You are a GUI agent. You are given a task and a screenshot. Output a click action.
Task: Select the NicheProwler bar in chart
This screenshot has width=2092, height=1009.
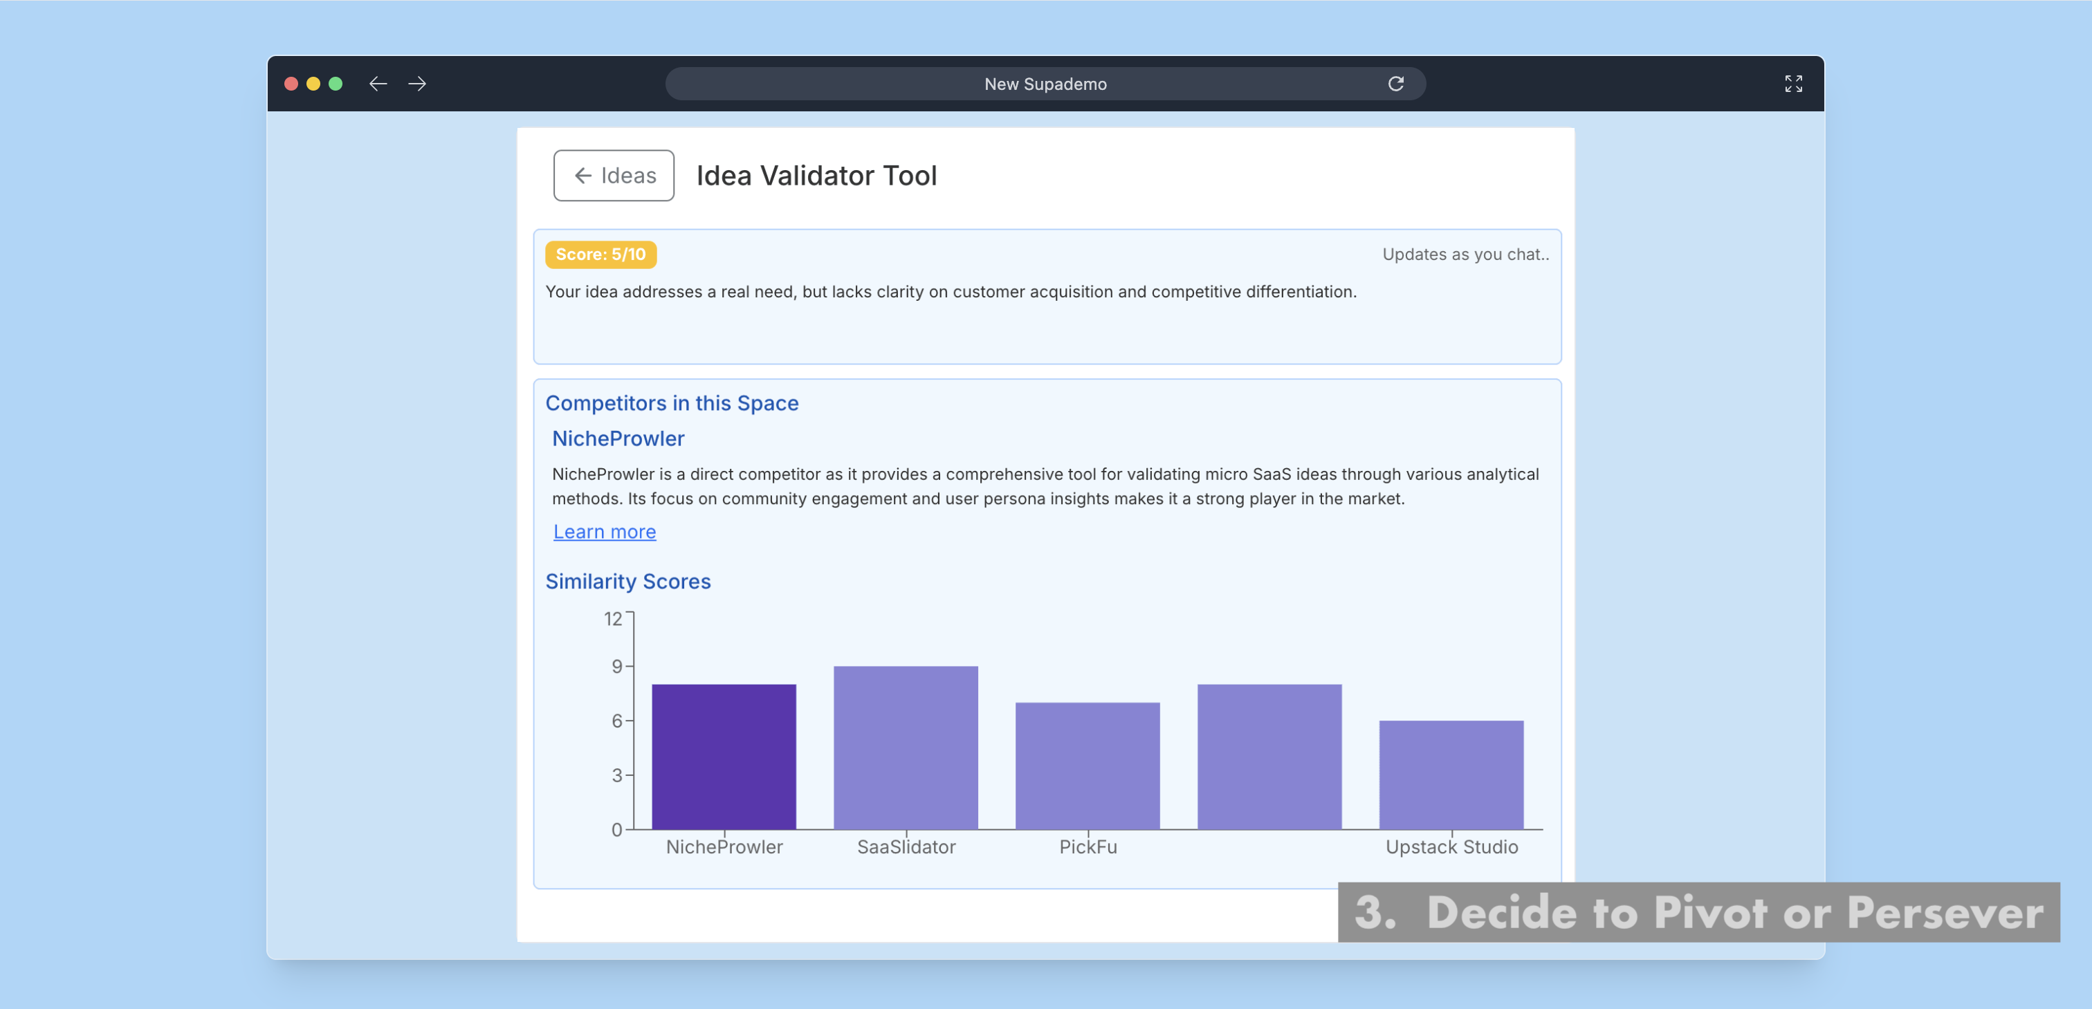[x=724, y=756]
